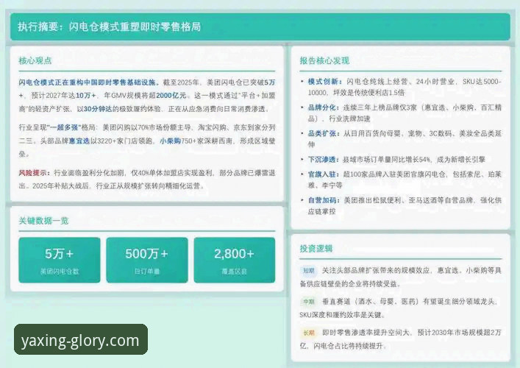The image size is (520, 368).
Task: Click the "短期" tag in 投资逻辑
Action: 309,271
